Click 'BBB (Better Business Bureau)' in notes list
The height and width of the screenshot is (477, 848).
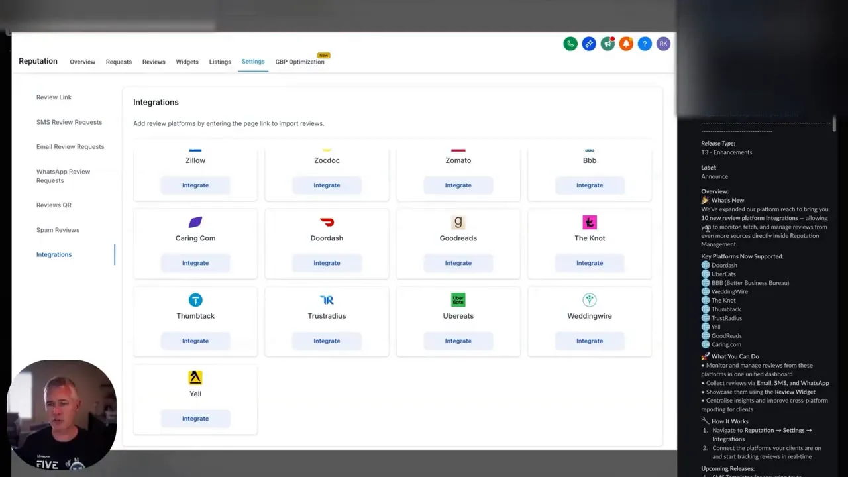coord(750,283)
